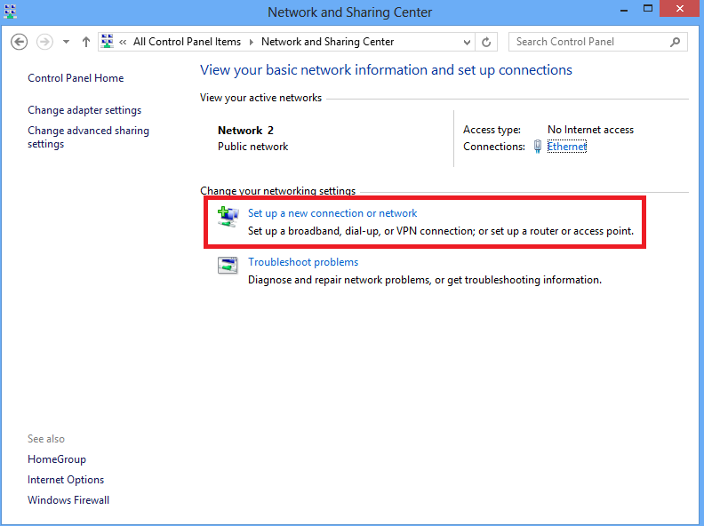The image size is (704, 526).
Task: Click the Back navigation arrow
Action: (x=20, y=42)
